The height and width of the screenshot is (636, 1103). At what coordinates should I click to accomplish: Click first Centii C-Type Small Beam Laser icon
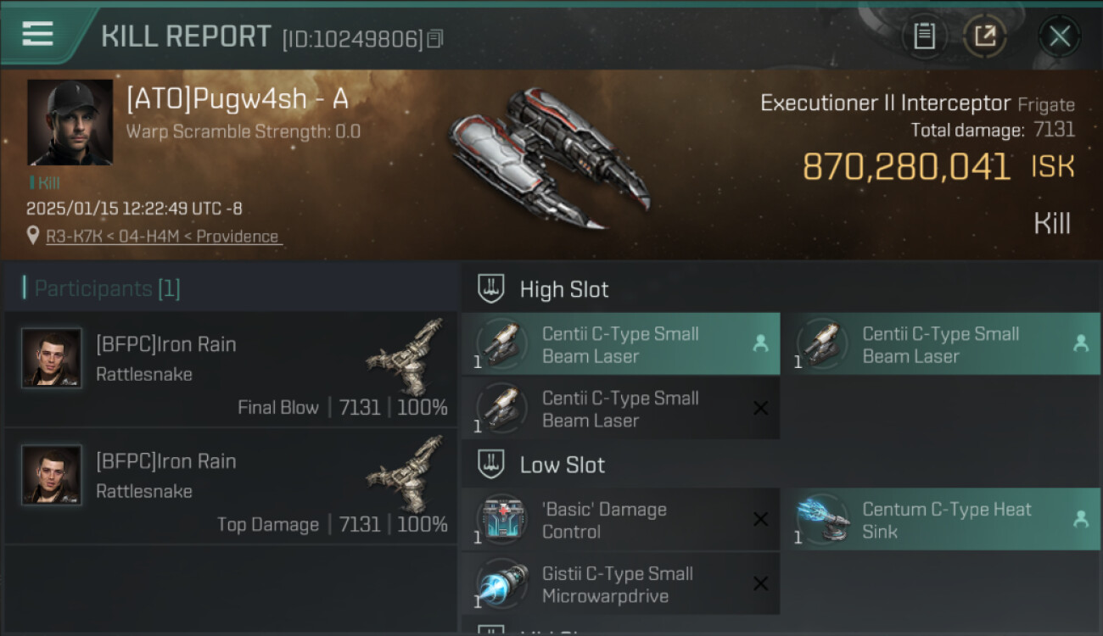502,344
